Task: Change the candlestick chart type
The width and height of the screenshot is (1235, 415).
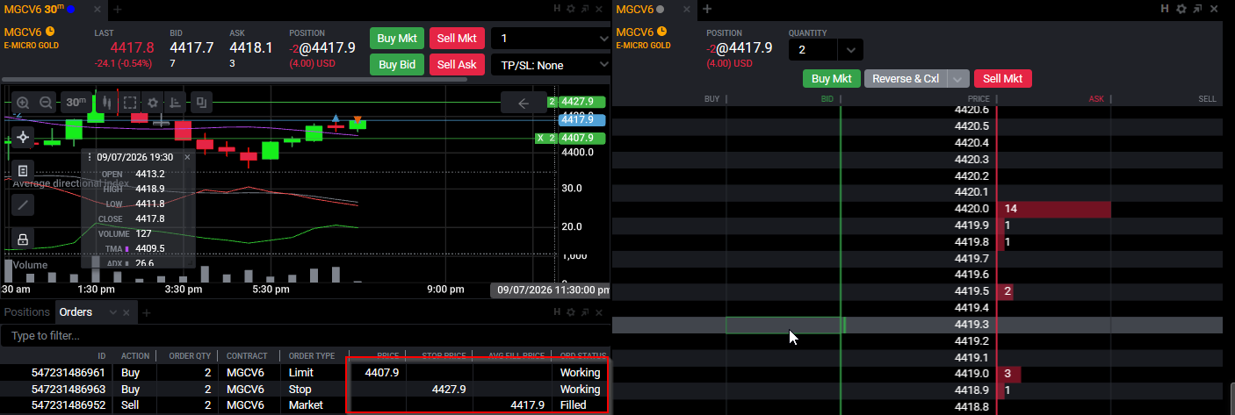Action: point(107,103)
